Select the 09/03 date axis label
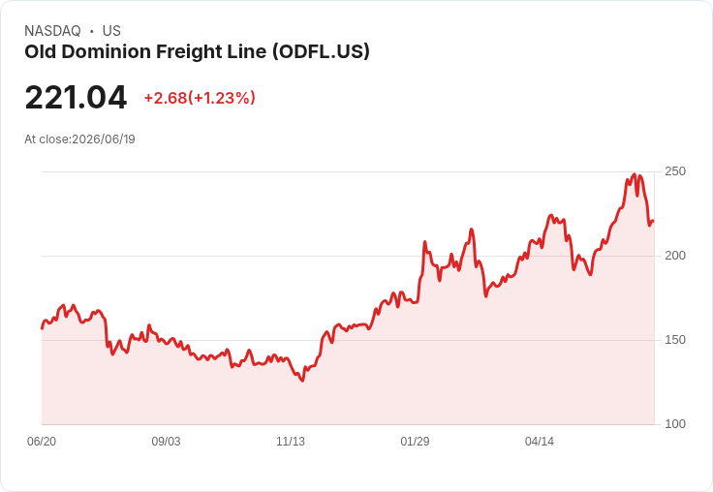The image size is (713, 492). (x=166, y=441)
